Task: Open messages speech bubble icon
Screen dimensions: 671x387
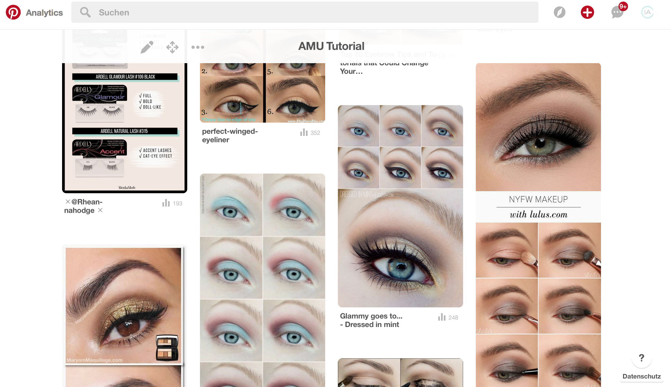Action: point(617,13)
